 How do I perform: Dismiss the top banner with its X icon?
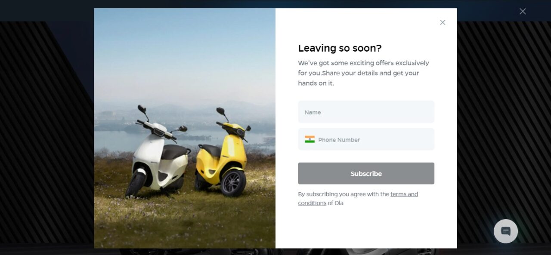pyautogui.click(x=523, y=11)
